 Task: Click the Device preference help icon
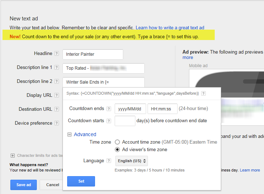point(56,123)
